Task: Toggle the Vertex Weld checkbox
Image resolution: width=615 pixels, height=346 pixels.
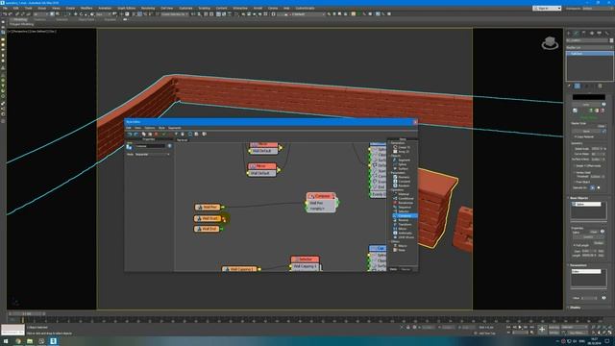Action: pos(575,173)
